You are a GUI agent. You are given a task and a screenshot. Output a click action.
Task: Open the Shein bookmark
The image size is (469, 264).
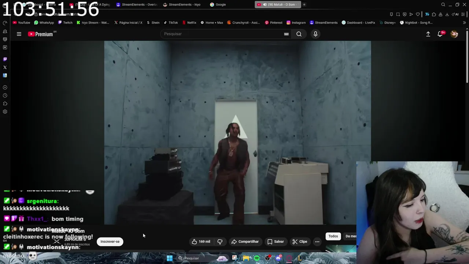click(x=153, y=22)
